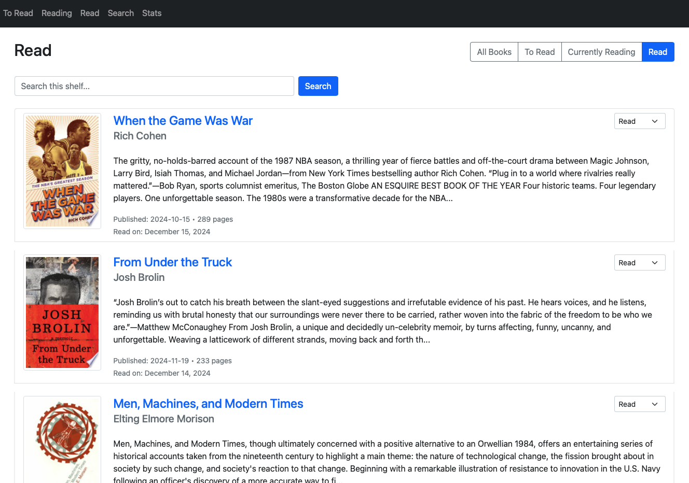Change status dropdown for Men, Machines, and Modern Times
The width and height of the screenshot is (689, 483).
tap(639, 404)
